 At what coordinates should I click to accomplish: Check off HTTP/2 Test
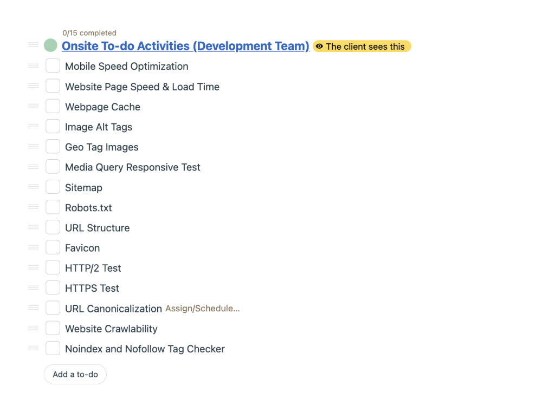53,267
